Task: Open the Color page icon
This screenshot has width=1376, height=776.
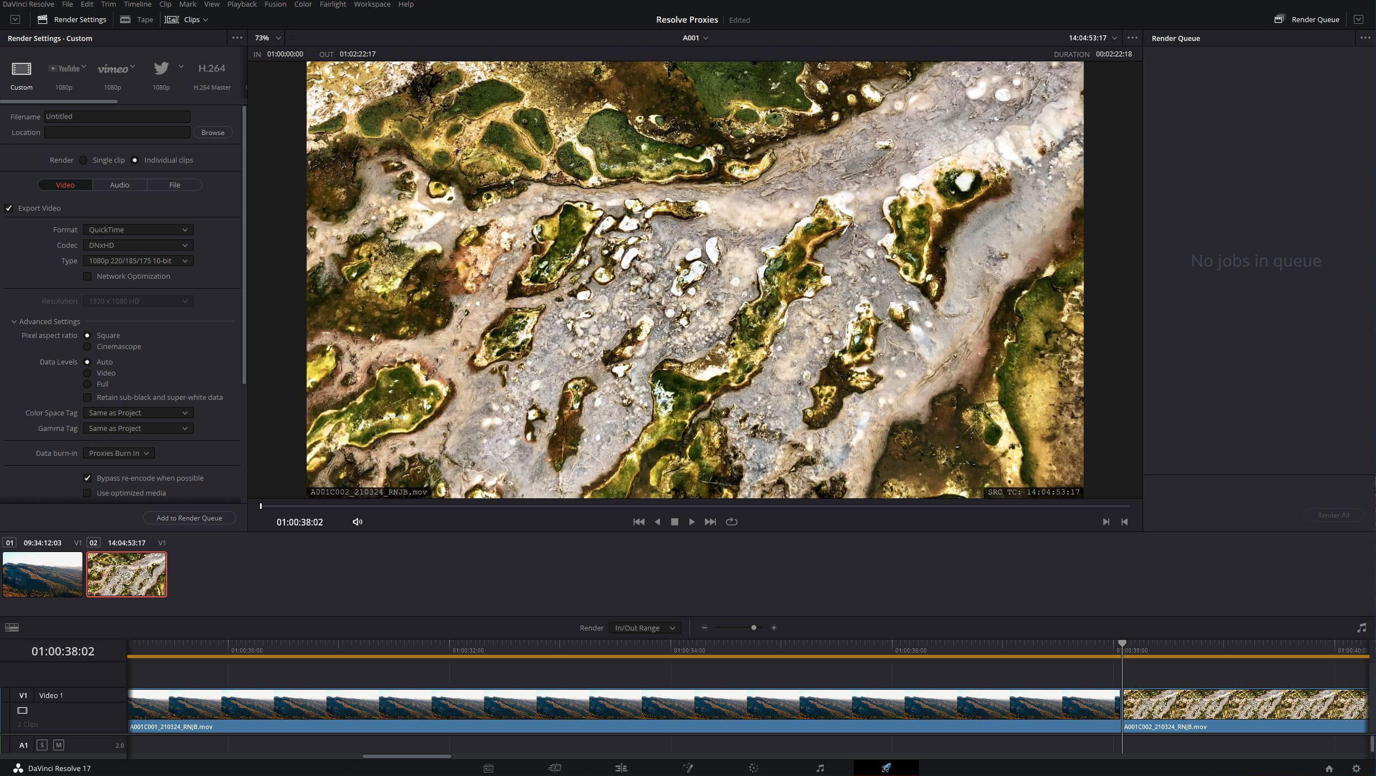Action: [x=753, y=768]
